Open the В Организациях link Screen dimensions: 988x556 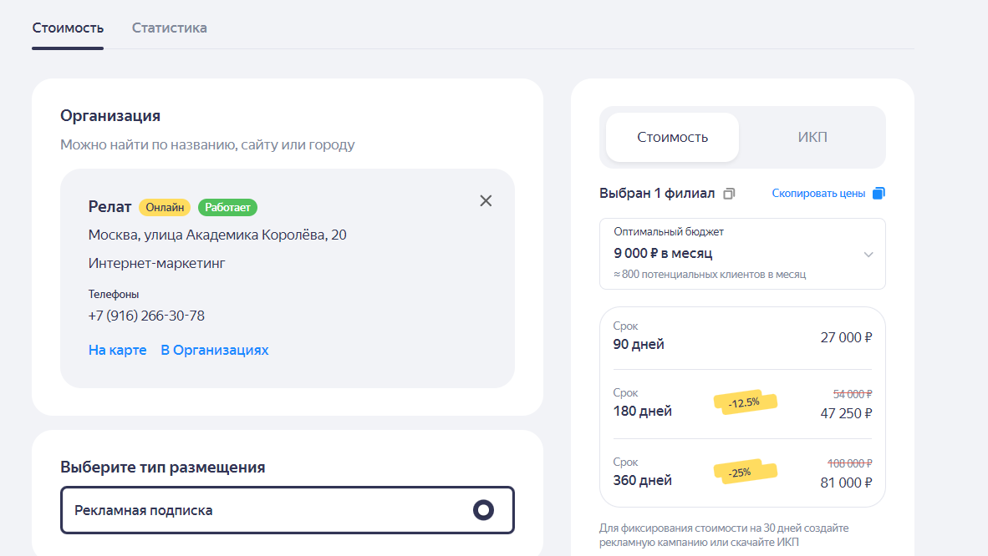[214, 350]
